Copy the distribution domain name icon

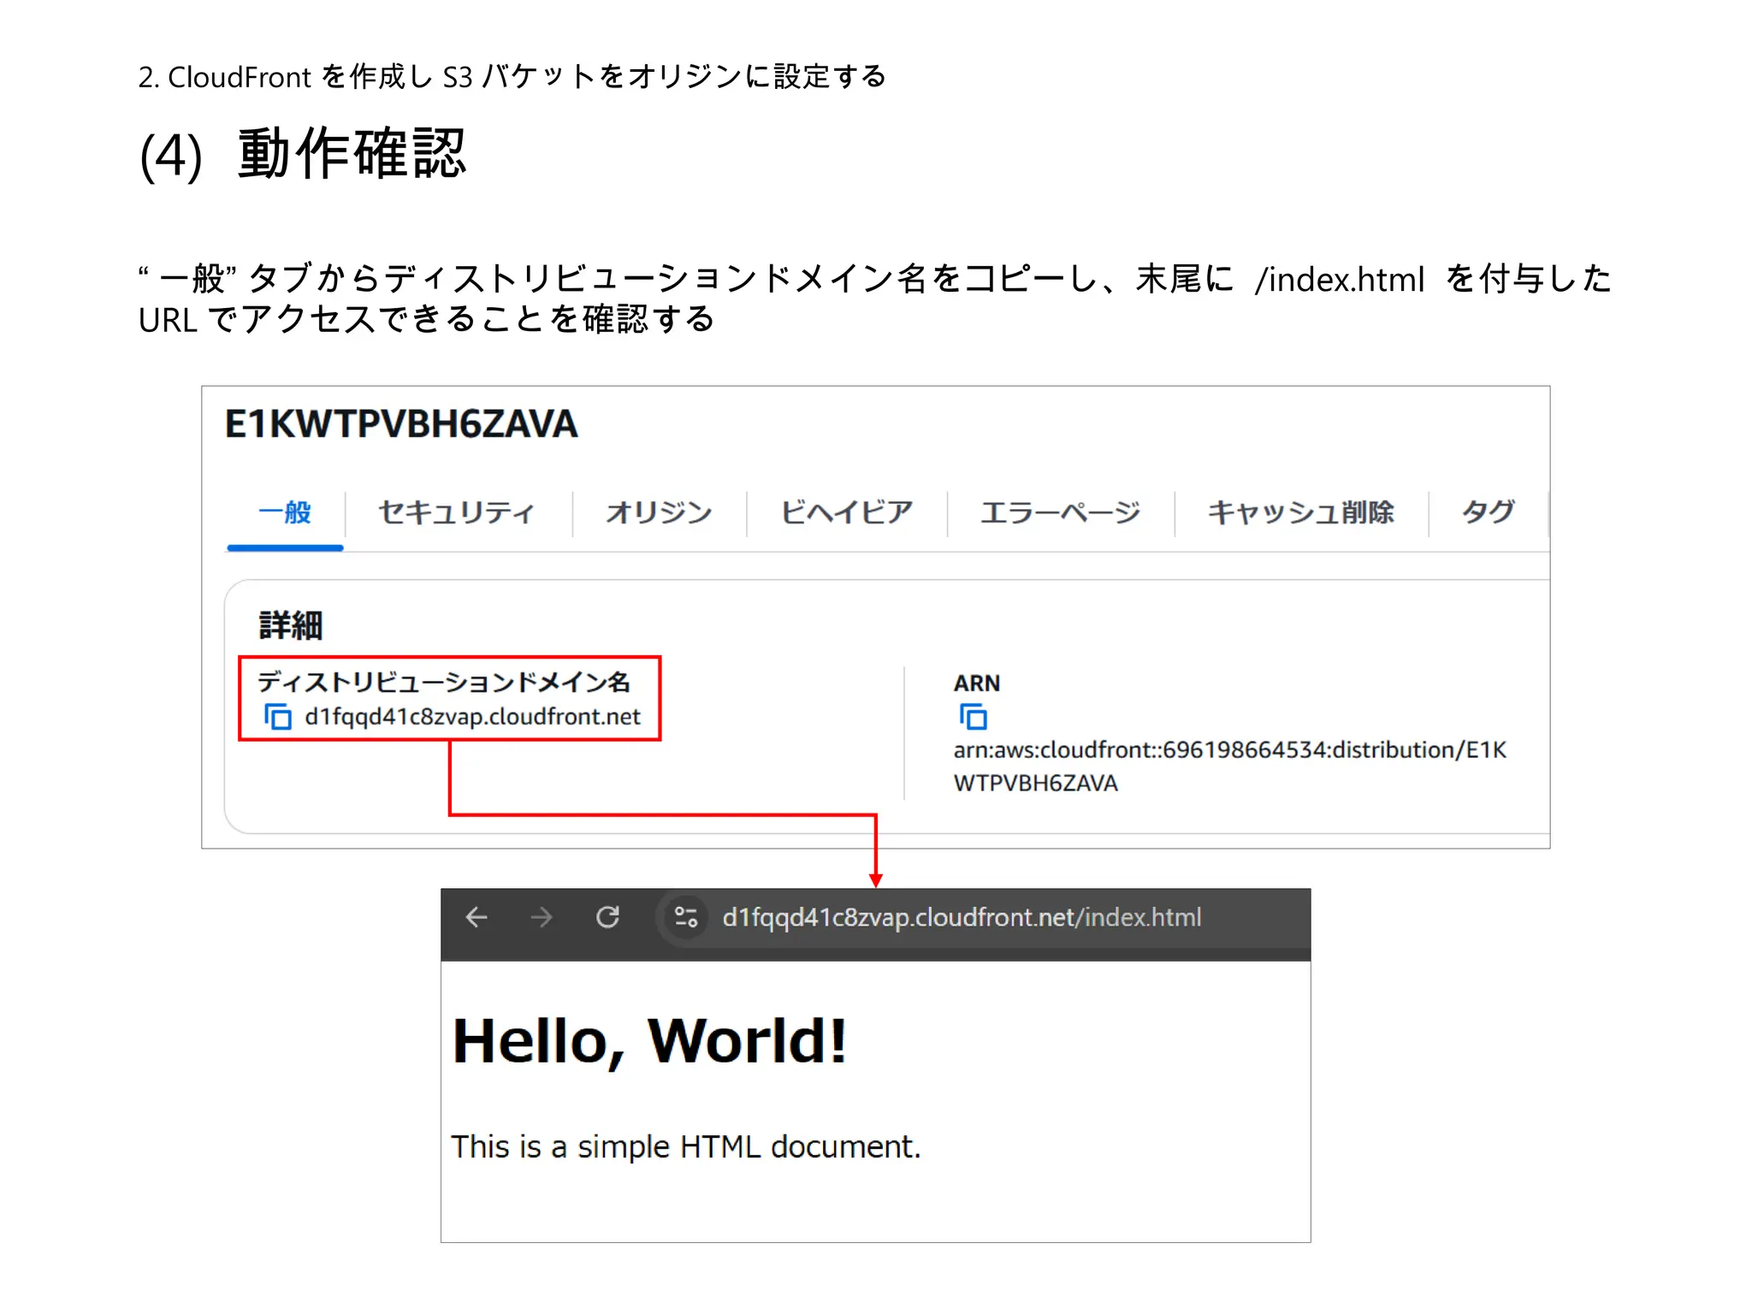pyautogui.click(x=277, y=716)
